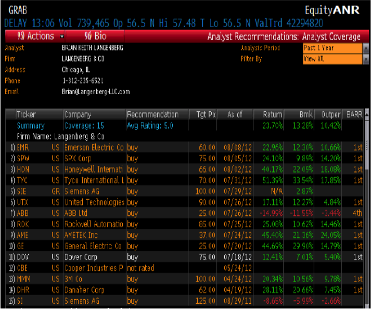Click the United Technologies company name
371x309 pixels.
pyautogui.click(x=94, y=202)
